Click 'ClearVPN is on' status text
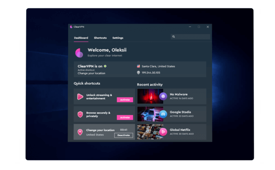This screenshot has height=170, width=275. [x=90, y=66]
